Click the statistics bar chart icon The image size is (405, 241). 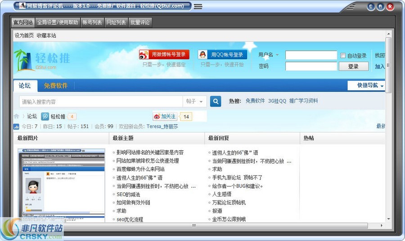16,127
